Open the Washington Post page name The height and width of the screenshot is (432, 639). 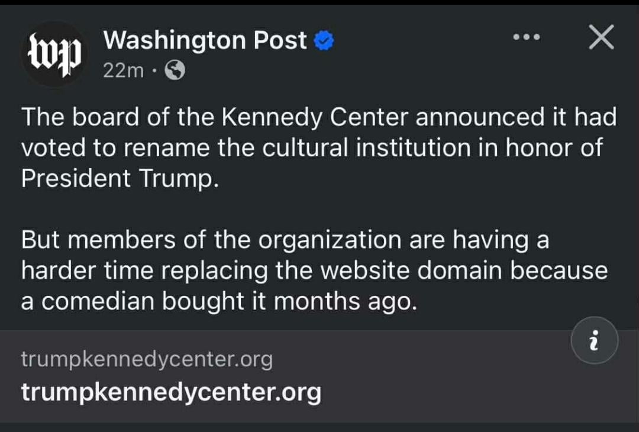(205, 40)
